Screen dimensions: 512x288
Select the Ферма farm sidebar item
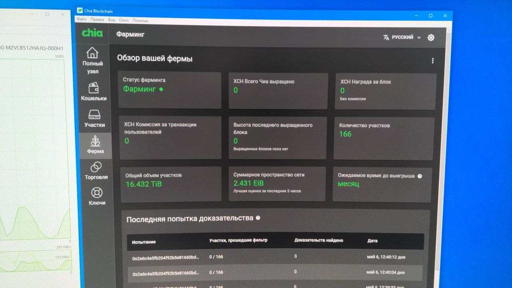95,145
